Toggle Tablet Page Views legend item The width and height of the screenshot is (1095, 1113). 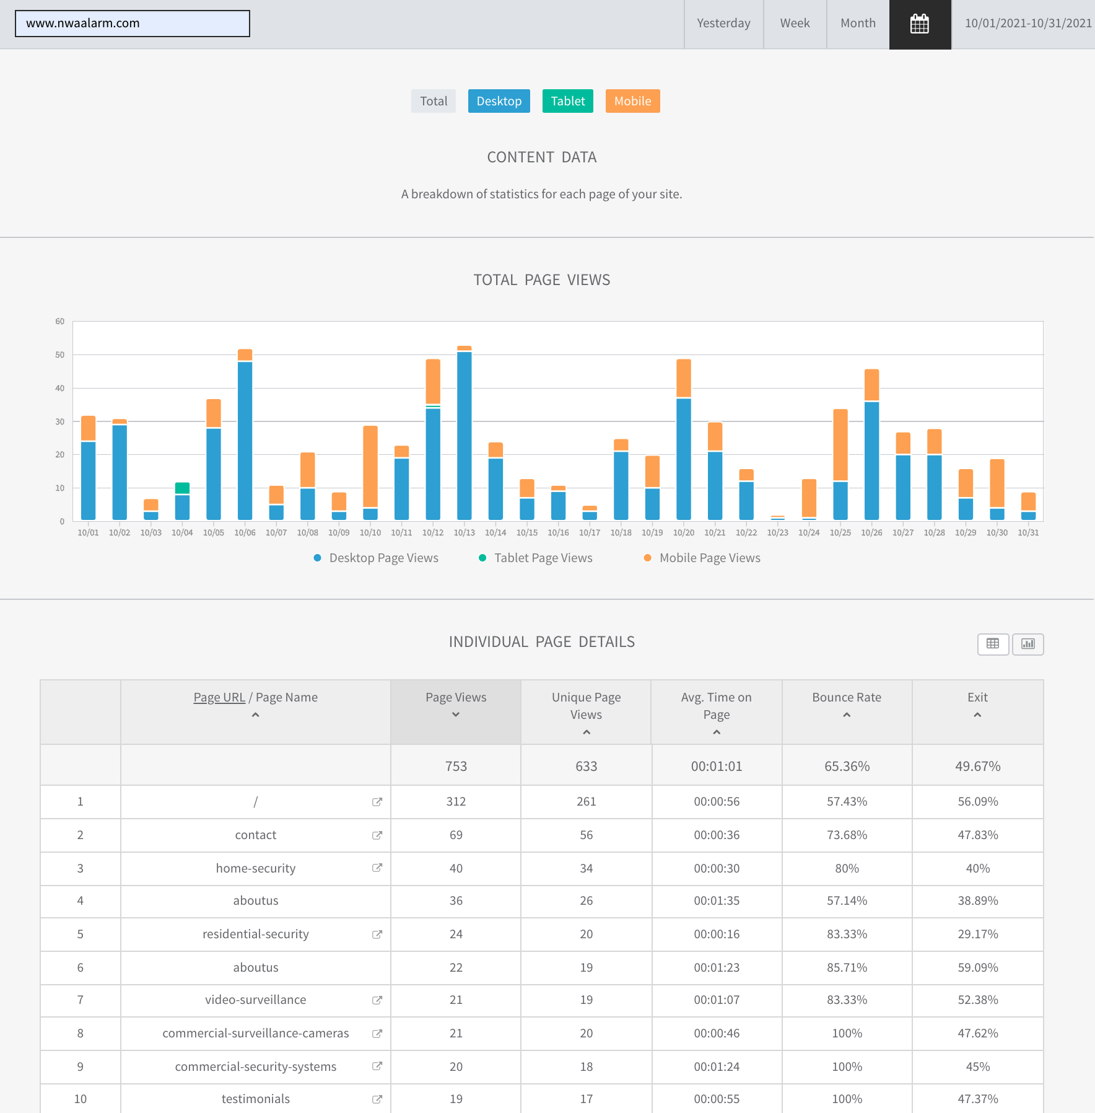[536, 558]
